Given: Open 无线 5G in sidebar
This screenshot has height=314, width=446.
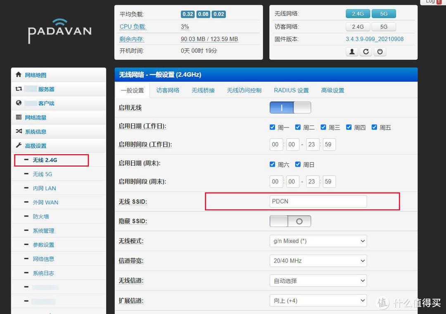Looking at the screenshot, I should click(x=43, y=174).
